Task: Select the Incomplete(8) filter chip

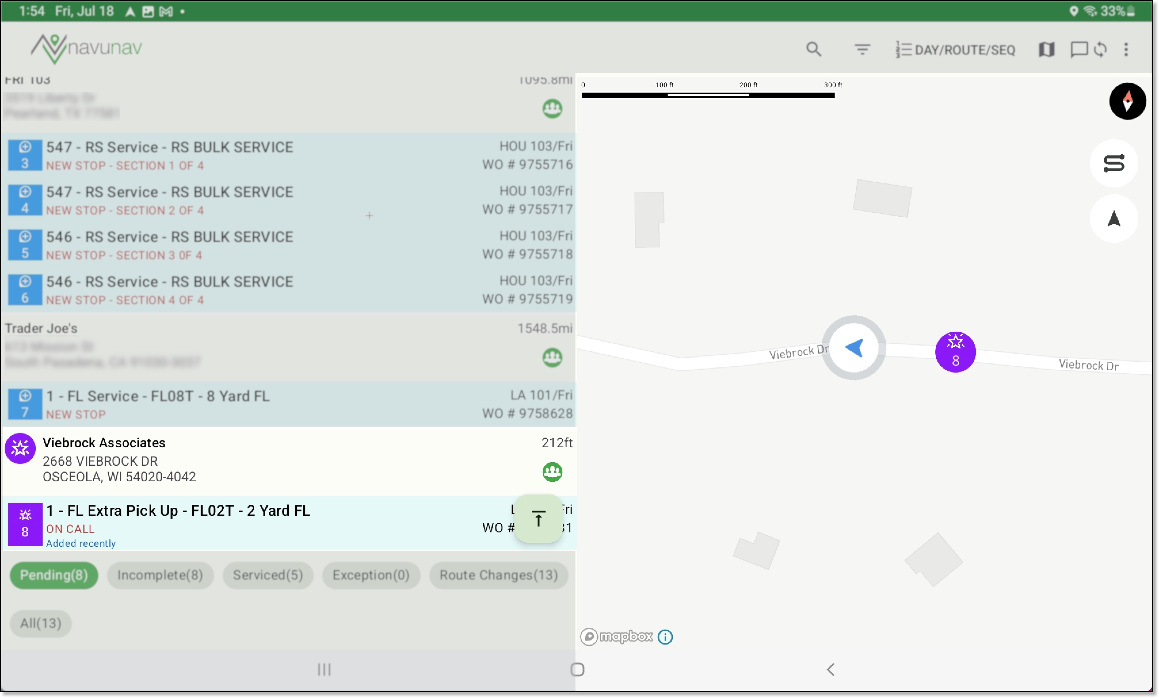Action: (160, 575)
